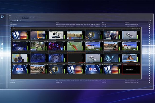Toggle Active check for the topmost stream row
The image size is (155, 103).
coord(150,24)
